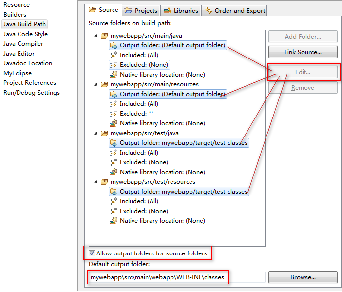The height and width of the screenshot is (292, 342).
Task: Click the Native library location icon under src/test/java
Action: click(x=114, y=172)
